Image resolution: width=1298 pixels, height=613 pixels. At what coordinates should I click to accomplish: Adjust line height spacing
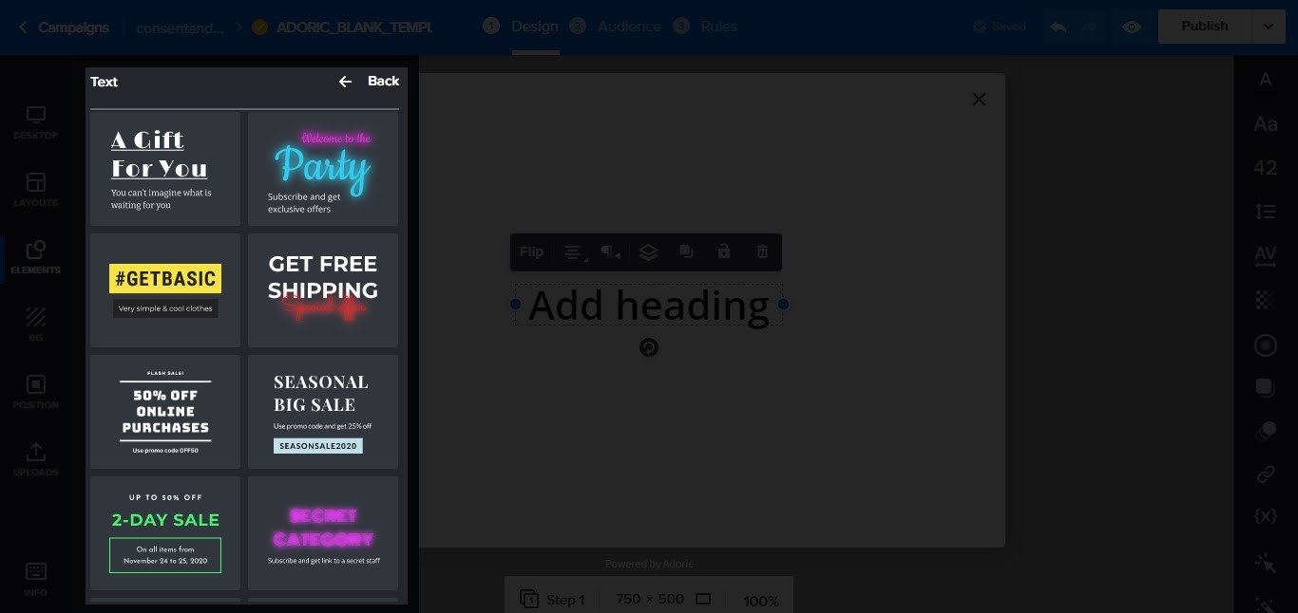[x=1266, y=212]
